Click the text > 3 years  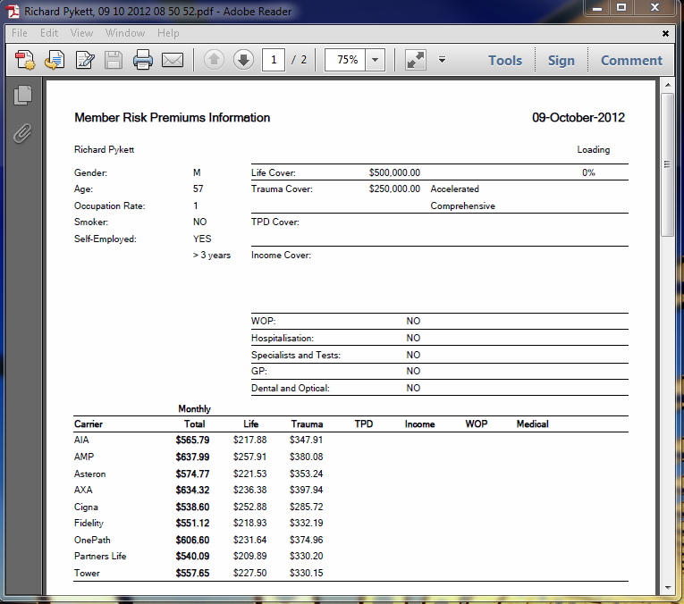[x=212, y=256]
